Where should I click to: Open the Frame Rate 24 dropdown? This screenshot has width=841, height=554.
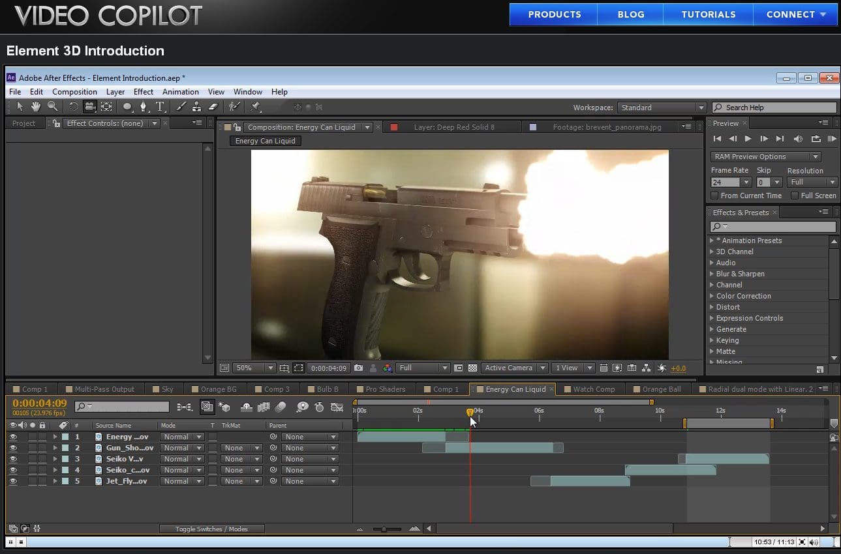(731, 182)
